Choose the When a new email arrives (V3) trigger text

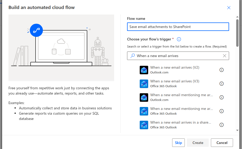[175, 81]
